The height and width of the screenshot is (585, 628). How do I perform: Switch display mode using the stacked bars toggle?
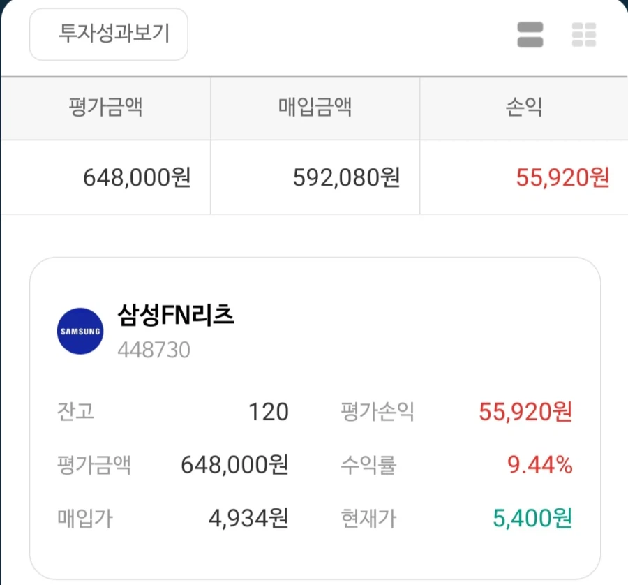pyautogui.click(x=529, y=34)
